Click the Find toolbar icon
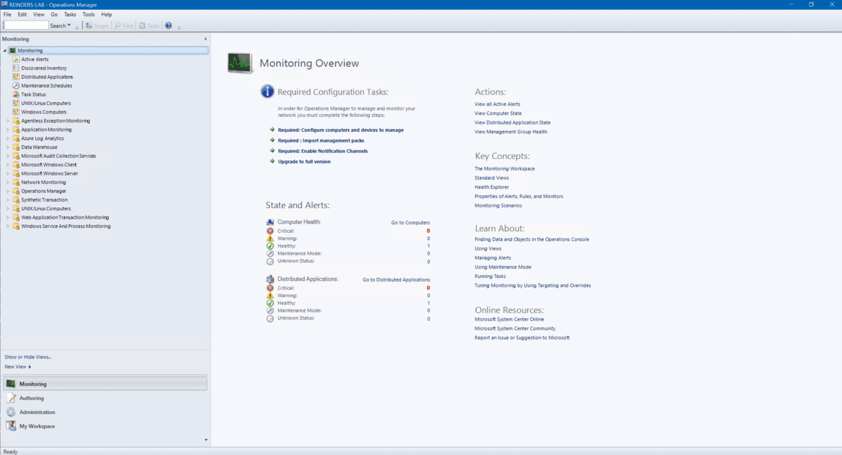This screenshot has width=842, height=455. pyautogui.click(x=123, y=25)
